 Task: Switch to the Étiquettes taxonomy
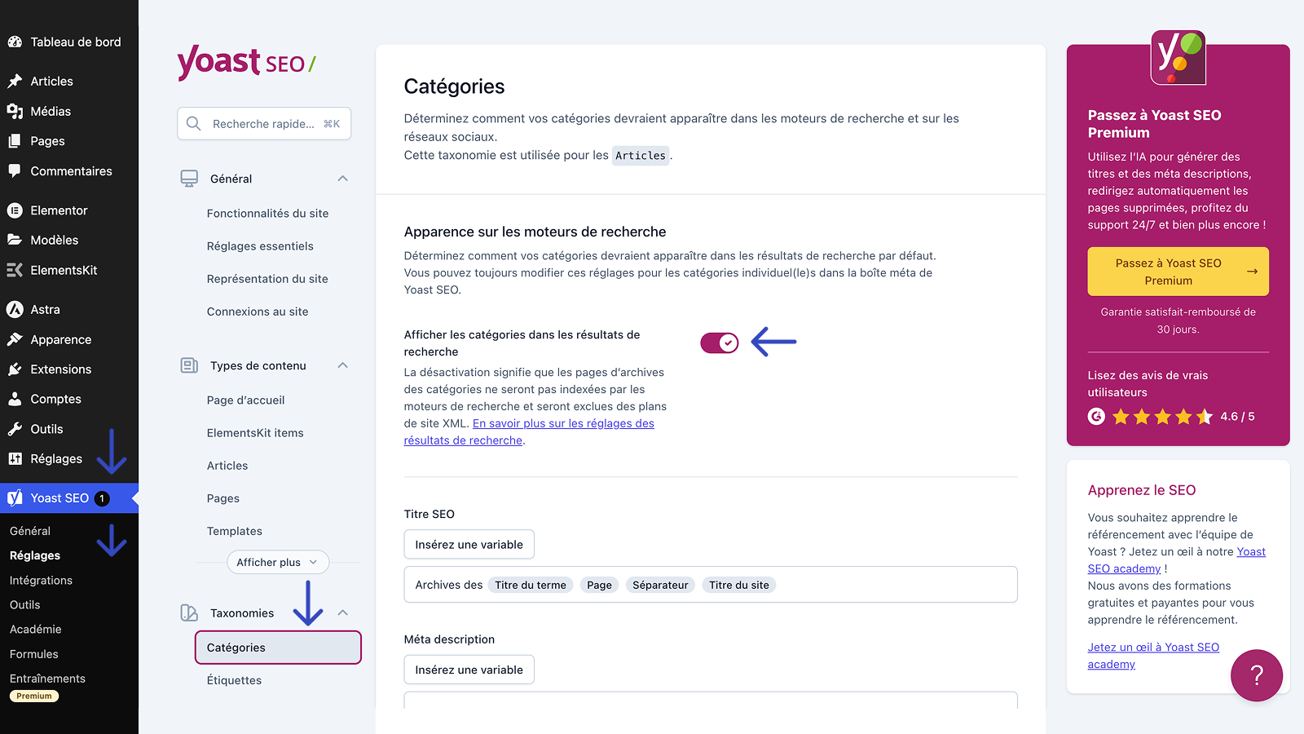(x=234, y=679)
